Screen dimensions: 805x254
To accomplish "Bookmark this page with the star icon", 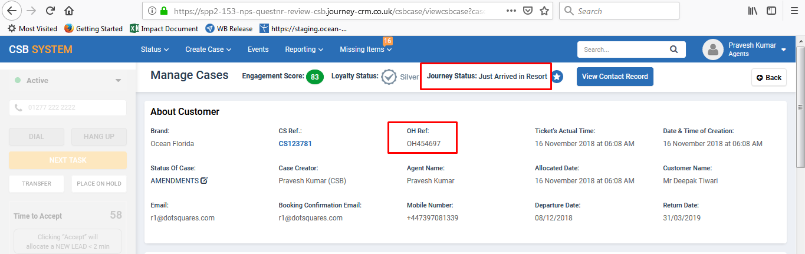I will tap(544, 11).
